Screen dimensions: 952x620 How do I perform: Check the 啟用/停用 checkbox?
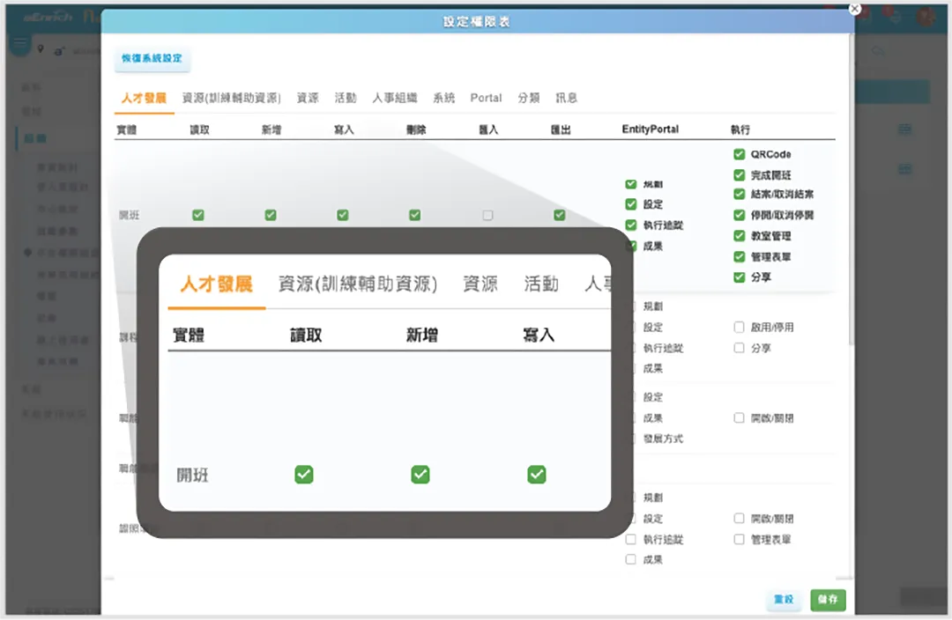[740, 327]
